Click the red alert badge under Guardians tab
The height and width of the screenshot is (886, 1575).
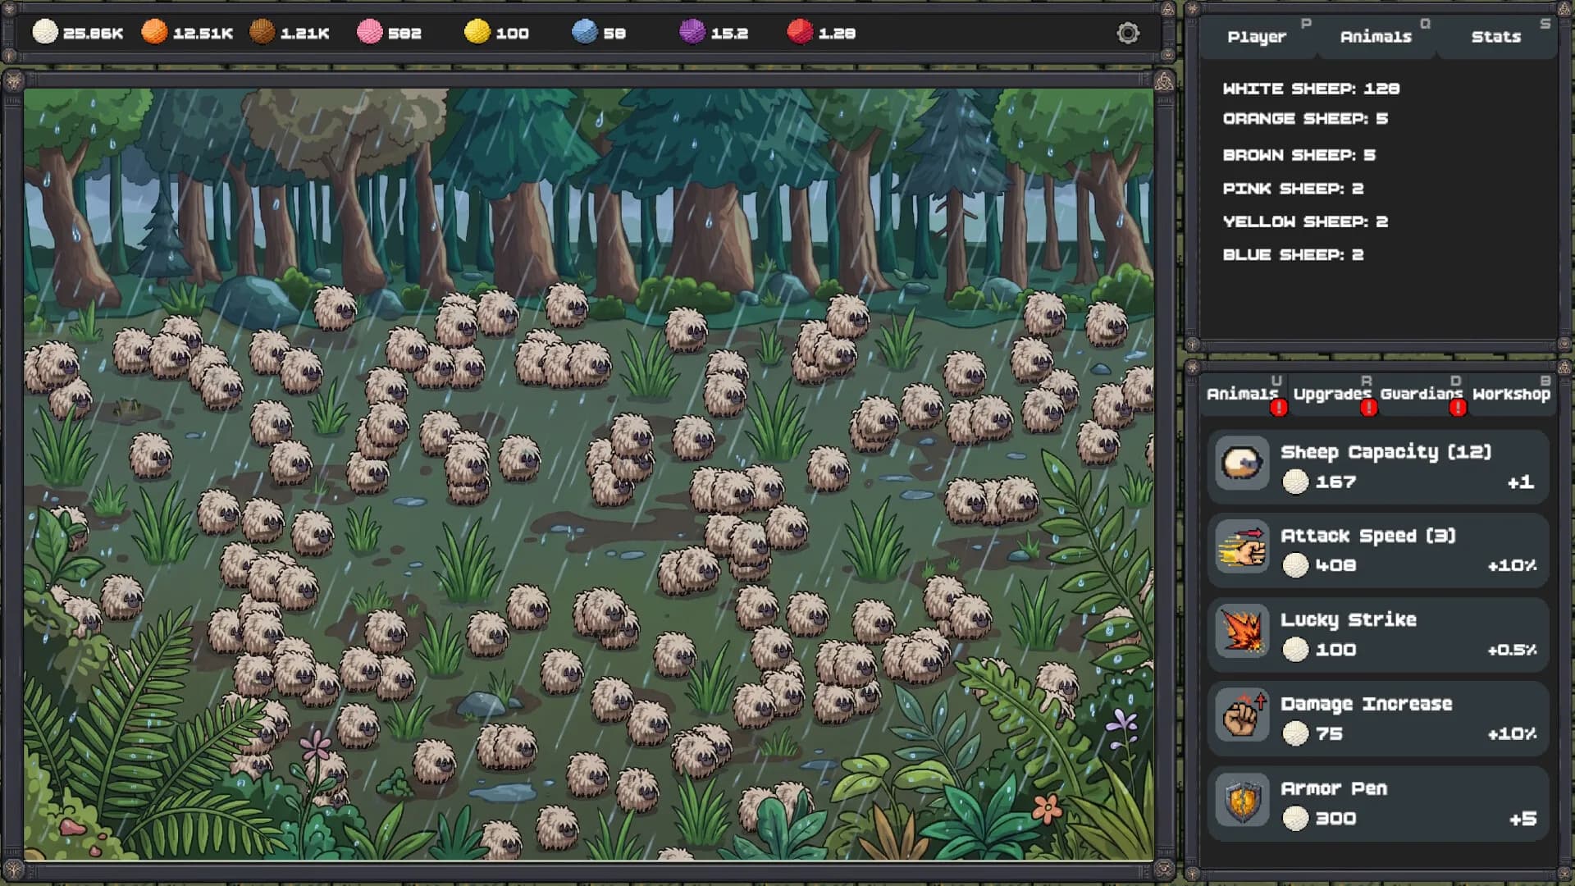(1458, 408)
